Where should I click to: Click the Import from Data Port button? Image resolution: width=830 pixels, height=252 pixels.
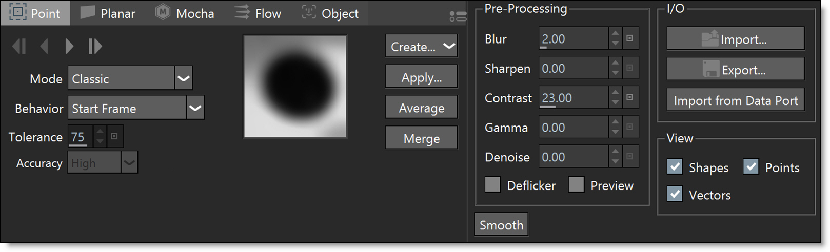pyautogui.click(x=736, y=100)
